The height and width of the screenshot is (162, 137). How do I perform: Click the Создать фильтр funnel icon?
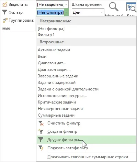tap(41, 131)
